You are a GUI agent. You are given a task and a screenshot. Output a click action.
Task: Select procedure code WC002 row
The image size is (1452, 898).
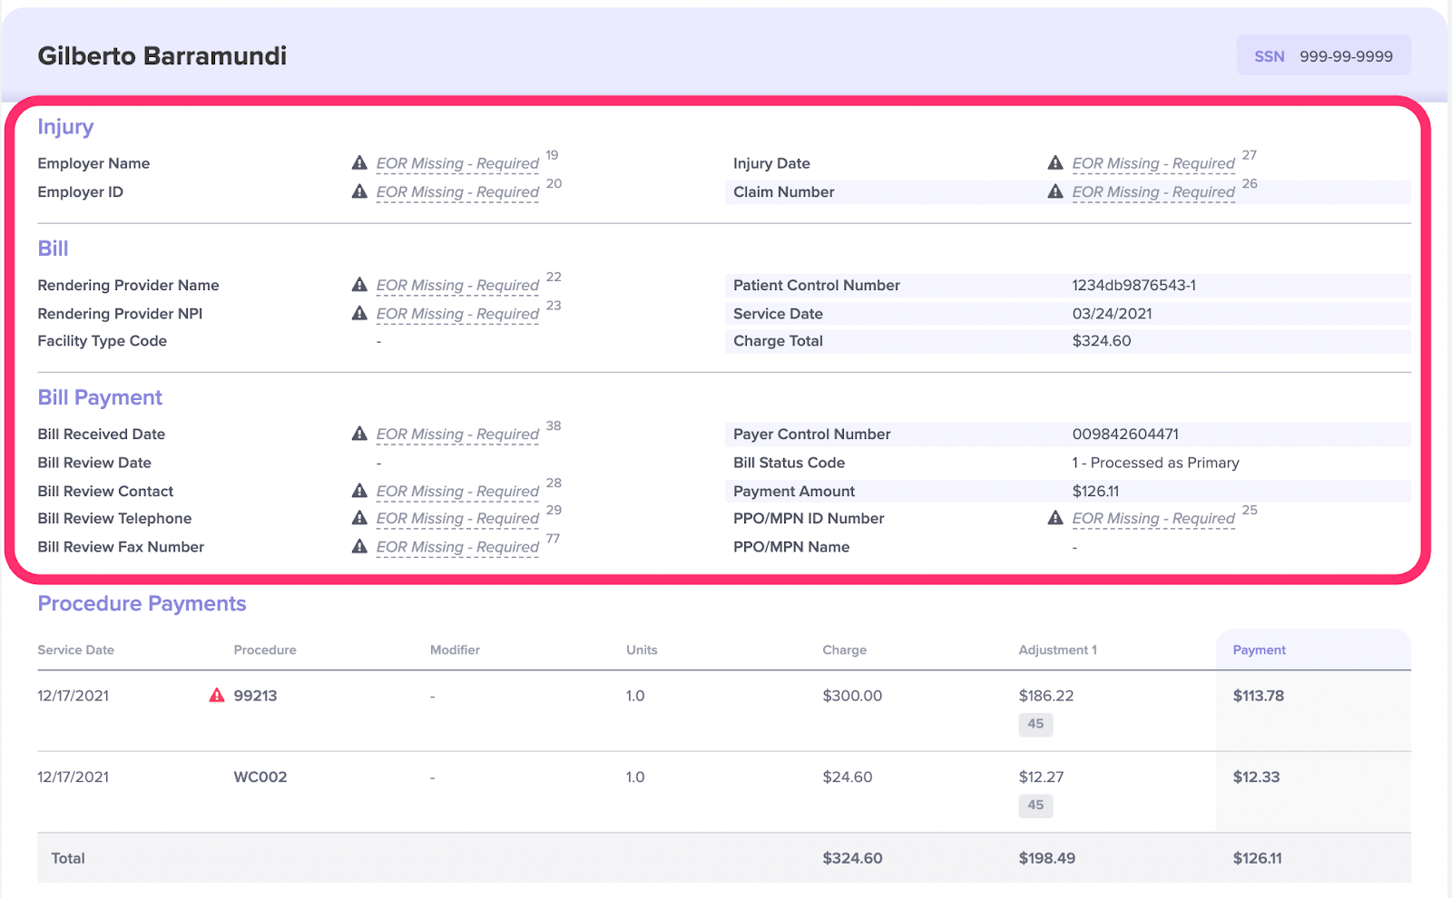click(x=260, y=777)
